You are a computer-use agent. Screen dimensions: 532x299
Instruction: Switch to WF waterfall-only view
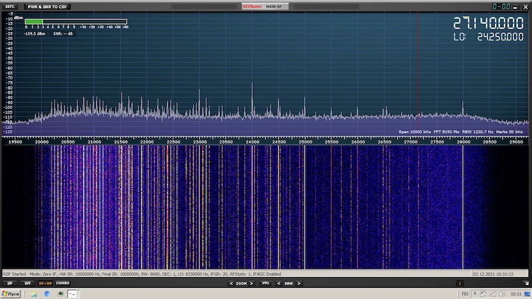pos(28,283)
